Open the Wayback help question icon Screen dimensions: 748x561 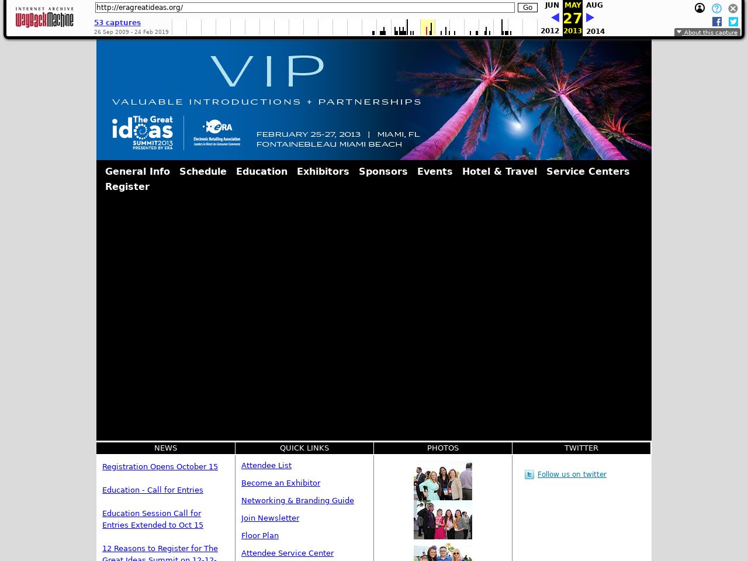click(716, 8)
